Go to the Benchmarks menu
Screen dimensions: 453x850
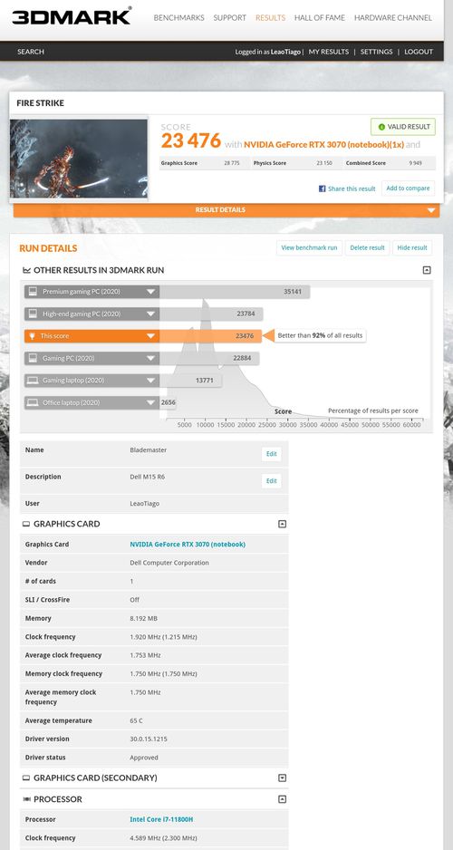(x=178, y=18)
